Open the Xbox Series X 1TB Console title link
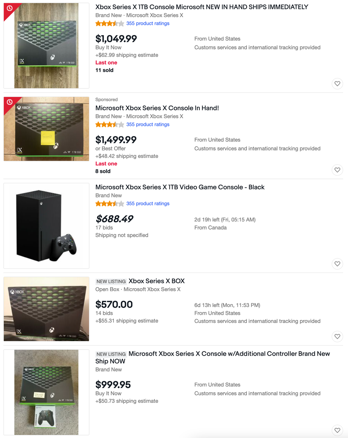 (201, 6)
